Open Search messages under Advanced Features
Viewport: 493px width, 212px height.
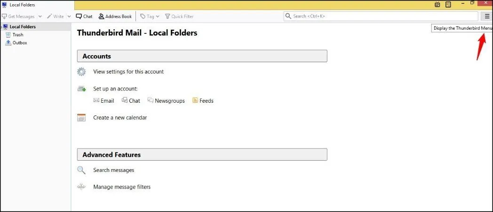pyautogui.click(x=113, y=170)
